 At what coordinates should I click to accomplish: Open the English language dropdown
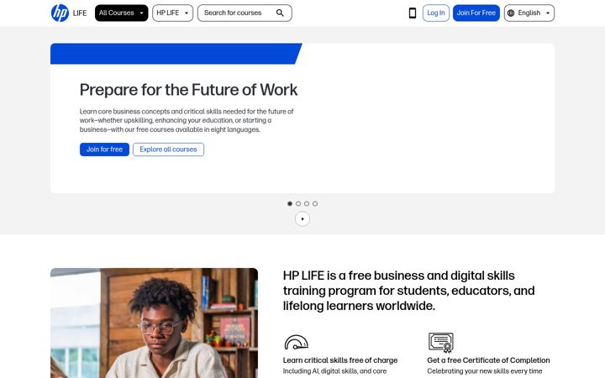[529, 13]
